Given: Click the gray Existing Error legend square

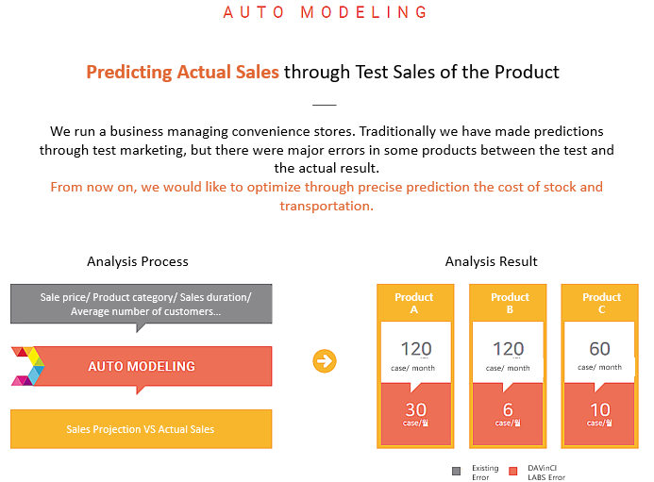Looking at the screenshot, I should [457, 471].
